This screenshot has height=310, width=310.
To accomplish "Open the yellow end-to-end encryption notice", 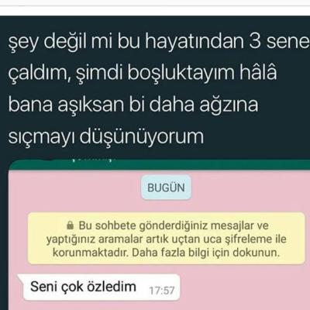I will [x=166, y=238].
